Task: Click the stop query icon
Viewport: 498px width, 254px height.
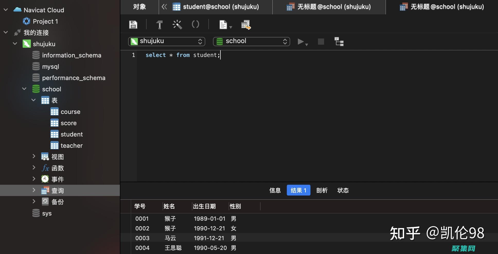Action: (x=320, y=41)
